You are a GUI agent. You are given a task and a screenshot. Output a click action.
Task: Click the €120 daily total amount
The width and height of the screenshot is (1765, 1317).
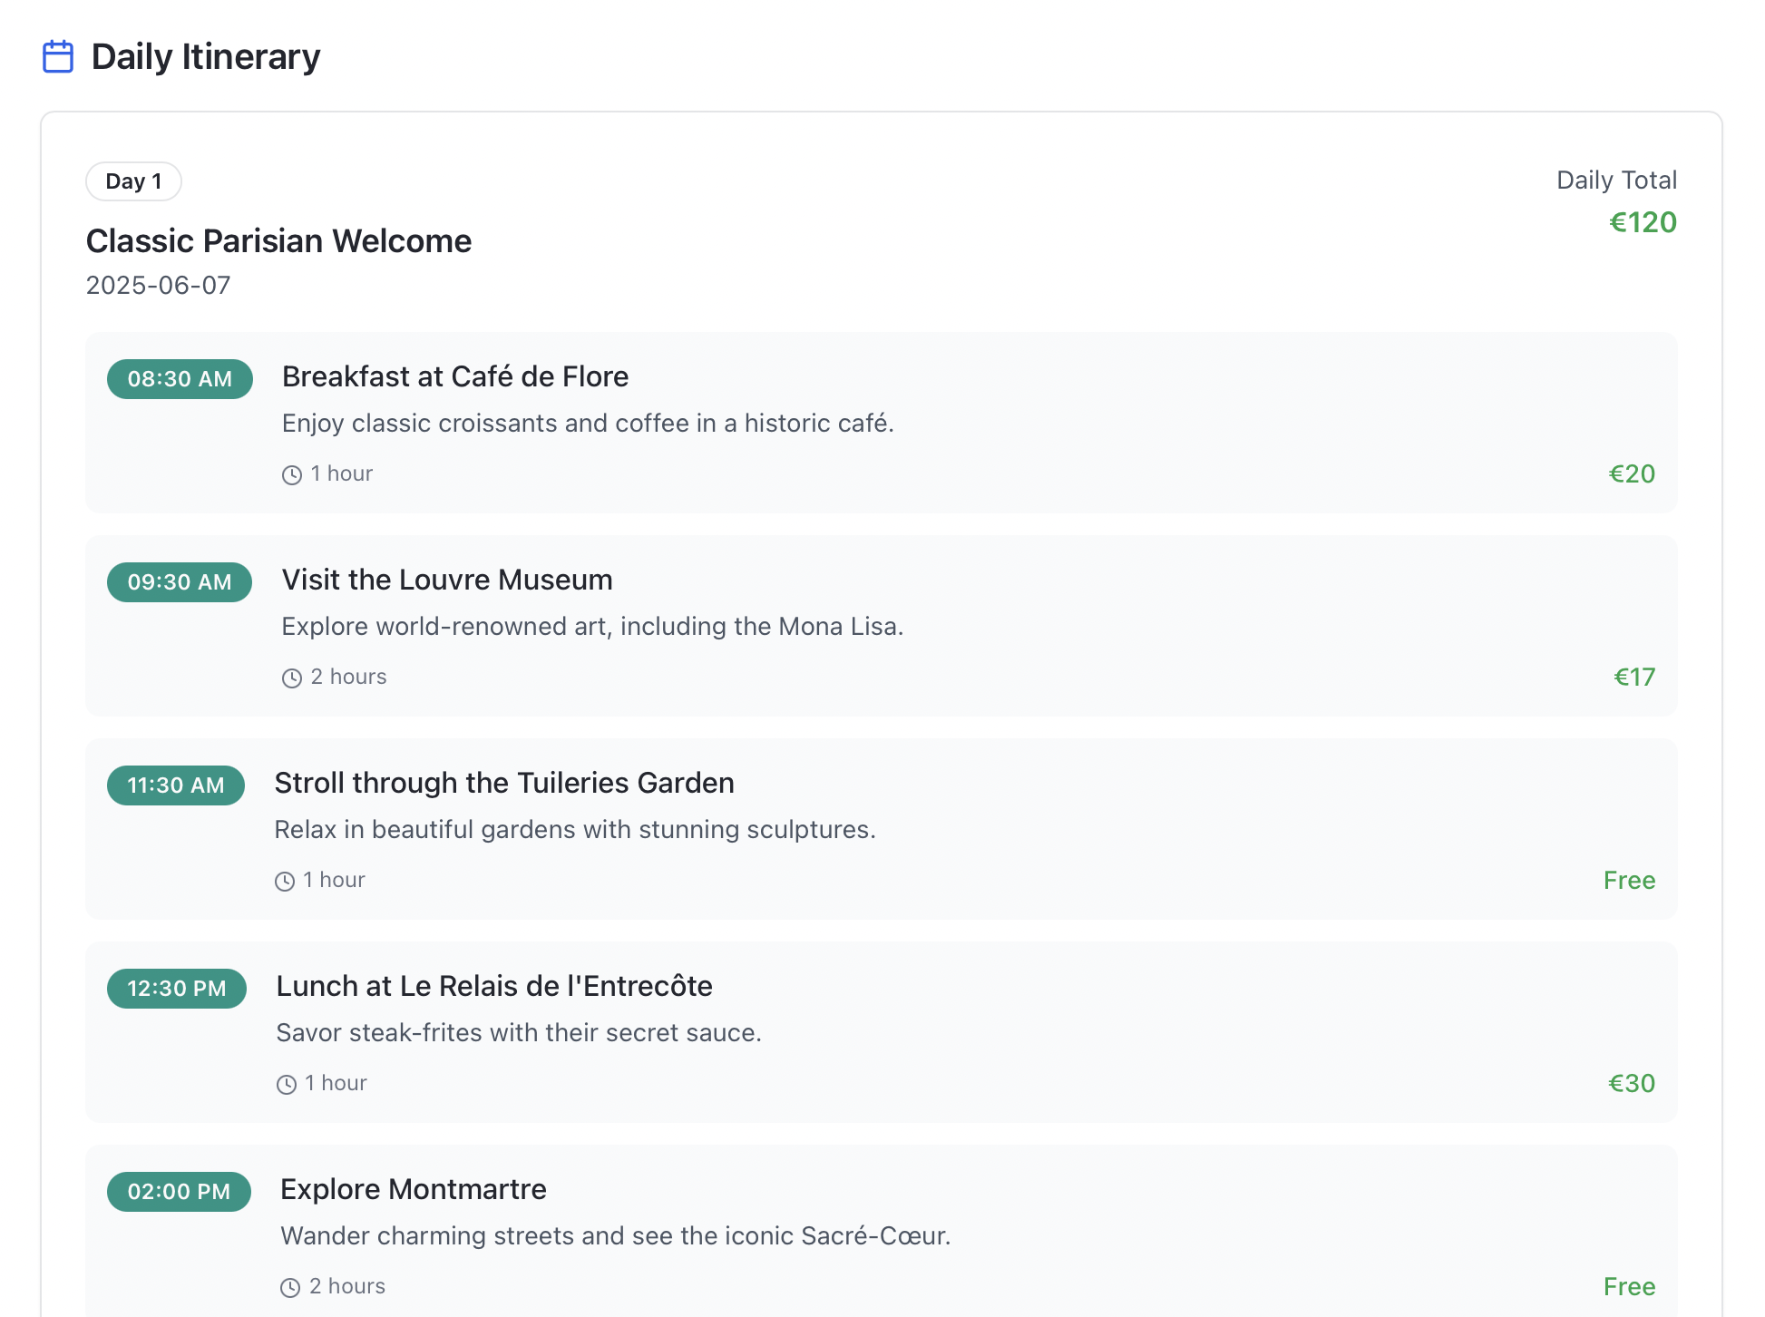[1643, 222]
